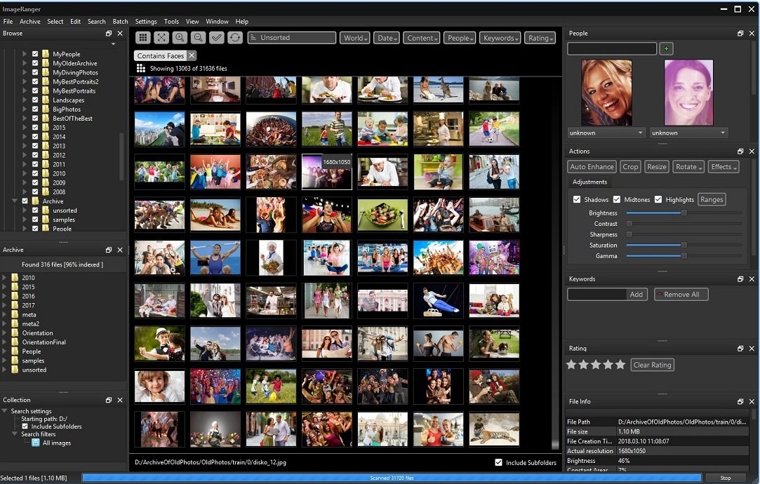Click the checkmark select-all toolbar icon
This screenshot has height=484, width=760.
(x=217, y=38)
